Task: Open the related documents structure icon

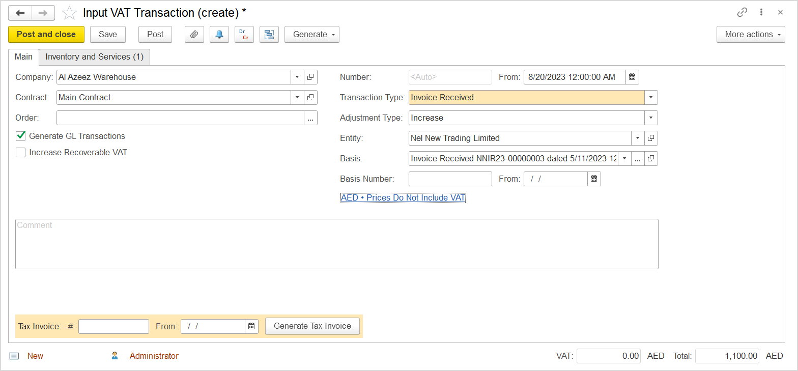Action: 269,35
